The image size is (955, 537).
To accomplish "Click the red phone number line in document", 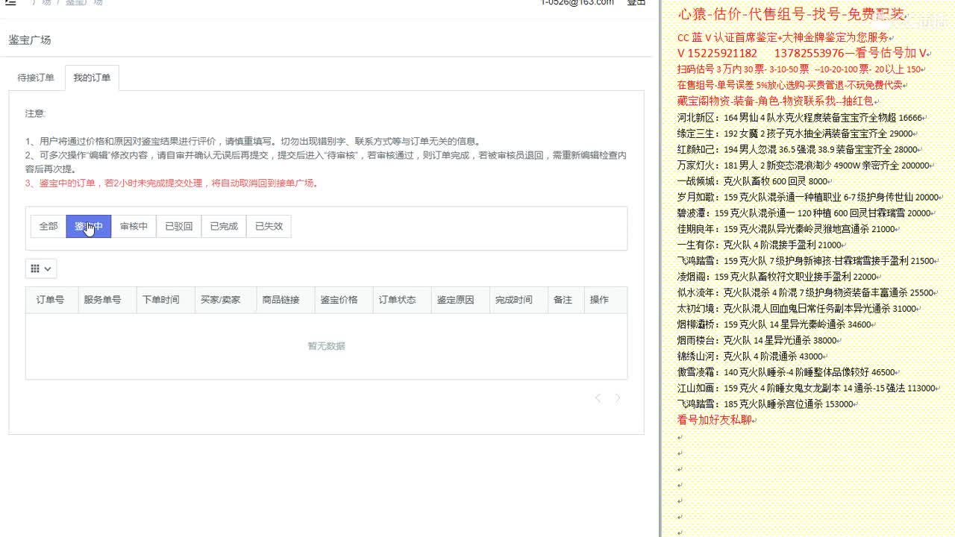I will (x=804, y=54).
